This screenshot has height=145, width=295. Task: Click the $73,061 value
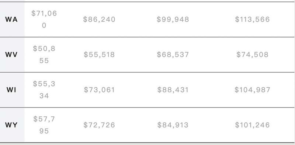pyautogui.click(x=99, y=90)
